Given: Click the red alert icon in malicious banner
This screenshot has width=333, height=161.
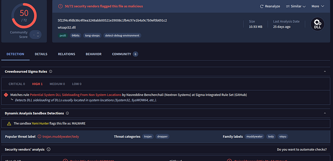Looking at the screenshot, I should point(60,6).
